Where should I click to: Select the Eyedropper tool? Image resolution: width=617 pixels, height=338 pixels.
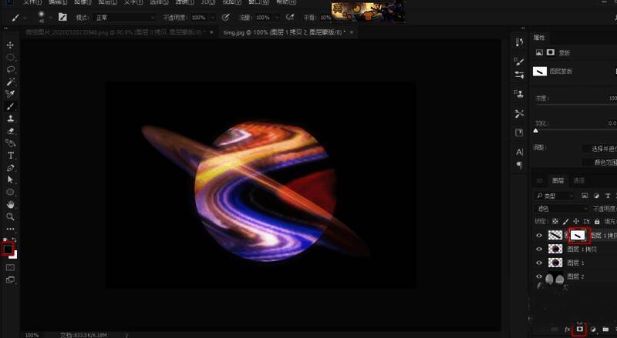click(10, 94)
